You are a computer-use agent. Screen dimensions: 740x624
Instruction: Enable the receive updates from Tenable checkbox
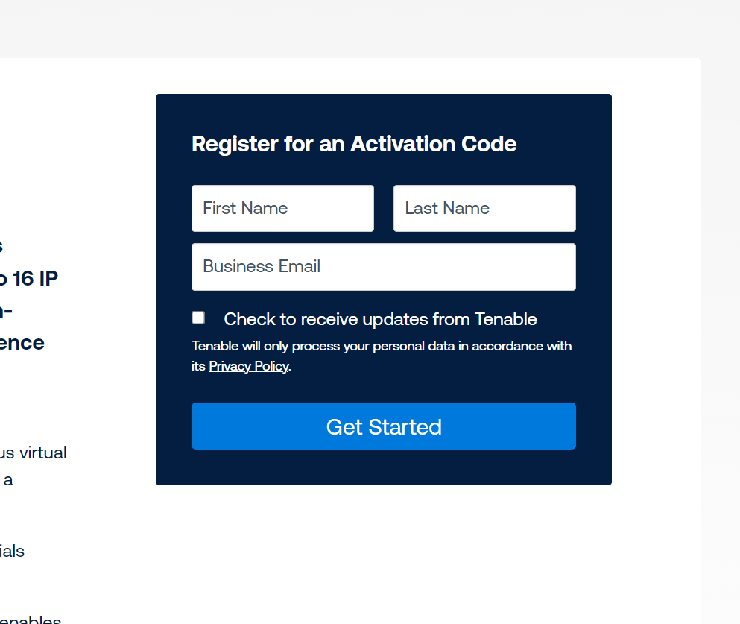(198, 318)
